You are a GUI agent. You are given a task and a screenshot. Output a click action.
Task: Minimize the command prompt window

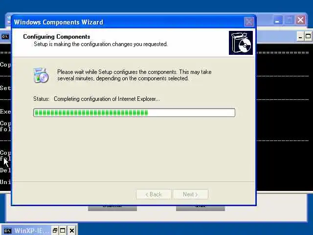click(300, 37)
